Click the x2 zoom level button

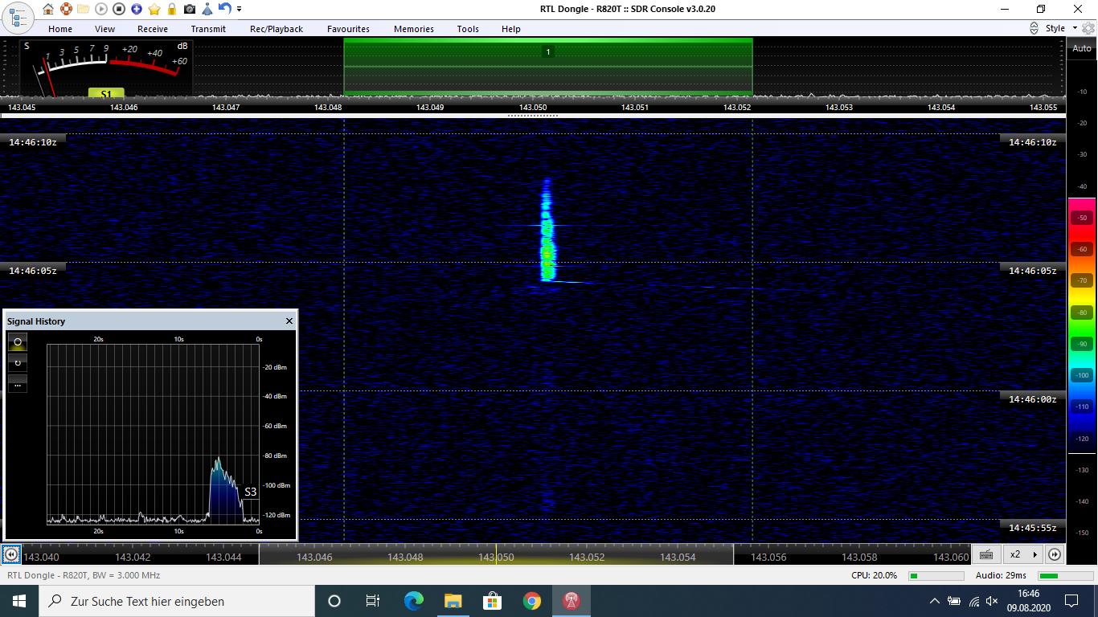[x=1015, y=554]
